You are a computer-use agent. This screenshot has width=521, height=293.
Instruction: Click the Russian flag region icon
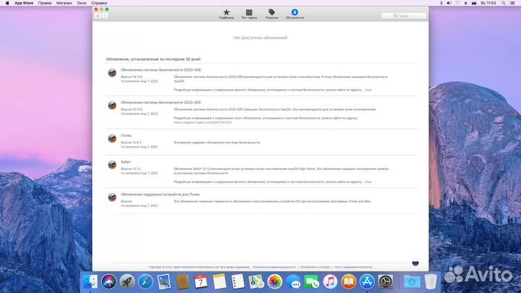click(415, 263)
